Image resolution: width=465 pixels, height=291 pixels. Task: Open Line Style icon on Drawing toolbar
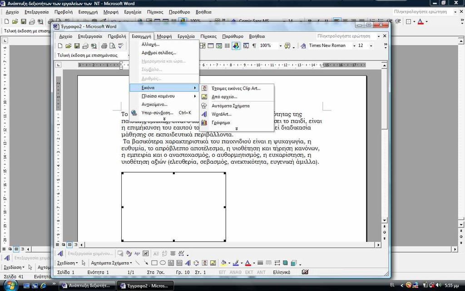click(x=260, y=263)
